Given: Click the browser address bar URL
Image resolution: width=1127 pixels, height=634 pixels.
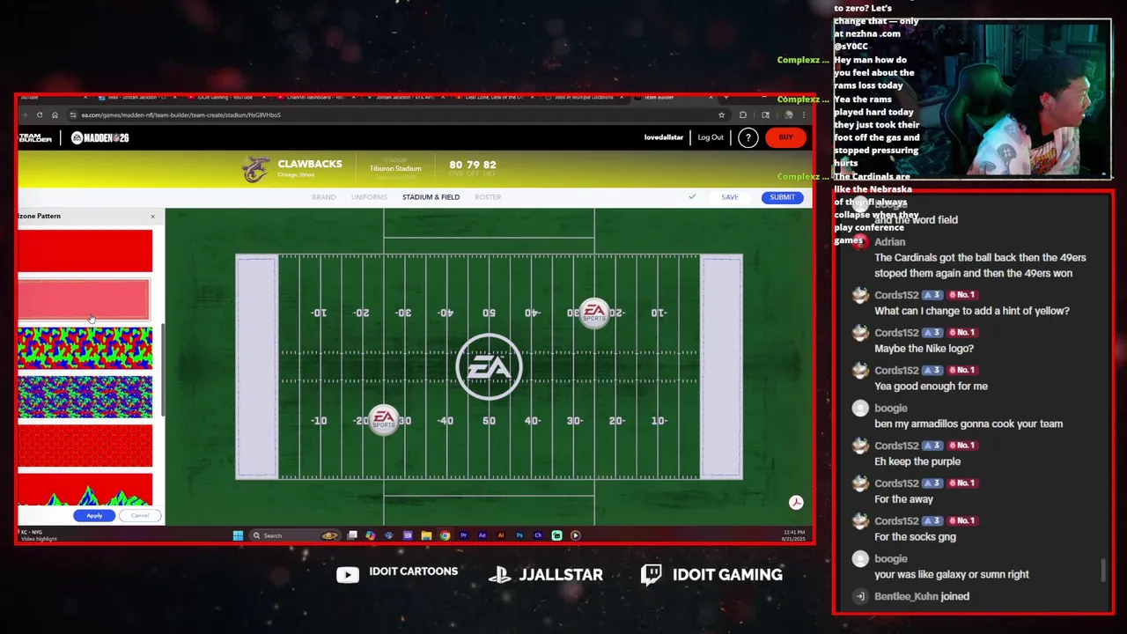Looking at the screenshot, I should click(x=181, y=114).
